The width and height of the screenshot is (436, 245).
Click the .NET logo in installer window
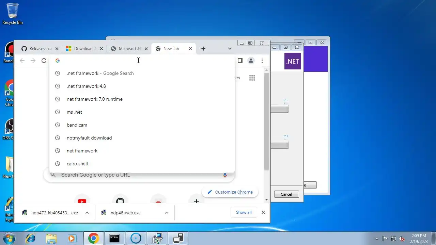pyautogui.click(x=293, y=61)
